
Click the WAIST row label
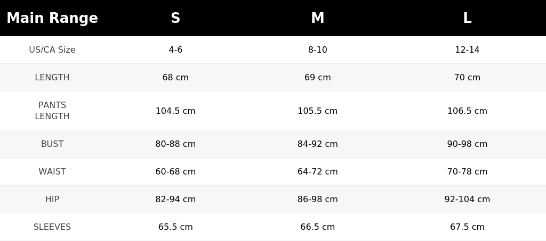(x=52, y=171)
